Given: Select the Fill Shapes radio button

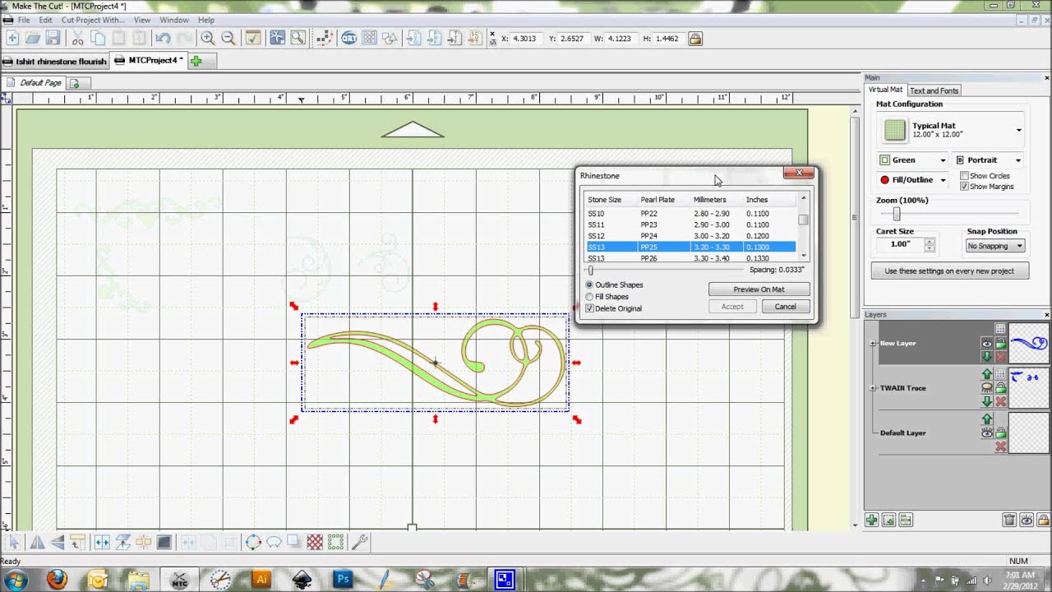Looking at the screenshot, I should click(x=589, y=297).
